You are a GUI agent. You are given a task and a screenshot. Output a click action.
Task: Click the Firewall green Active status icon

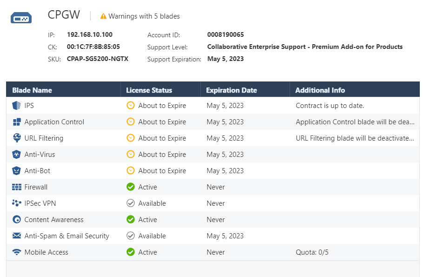[131, 187]
